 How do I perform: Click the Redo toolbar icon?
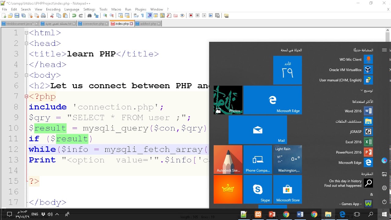[x=81, y=16]
